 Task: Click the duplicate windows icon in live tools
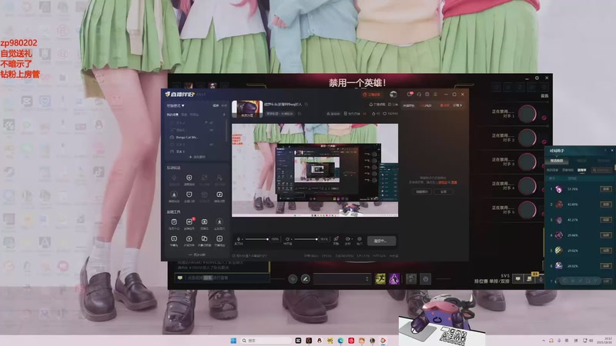click(204, 238)
